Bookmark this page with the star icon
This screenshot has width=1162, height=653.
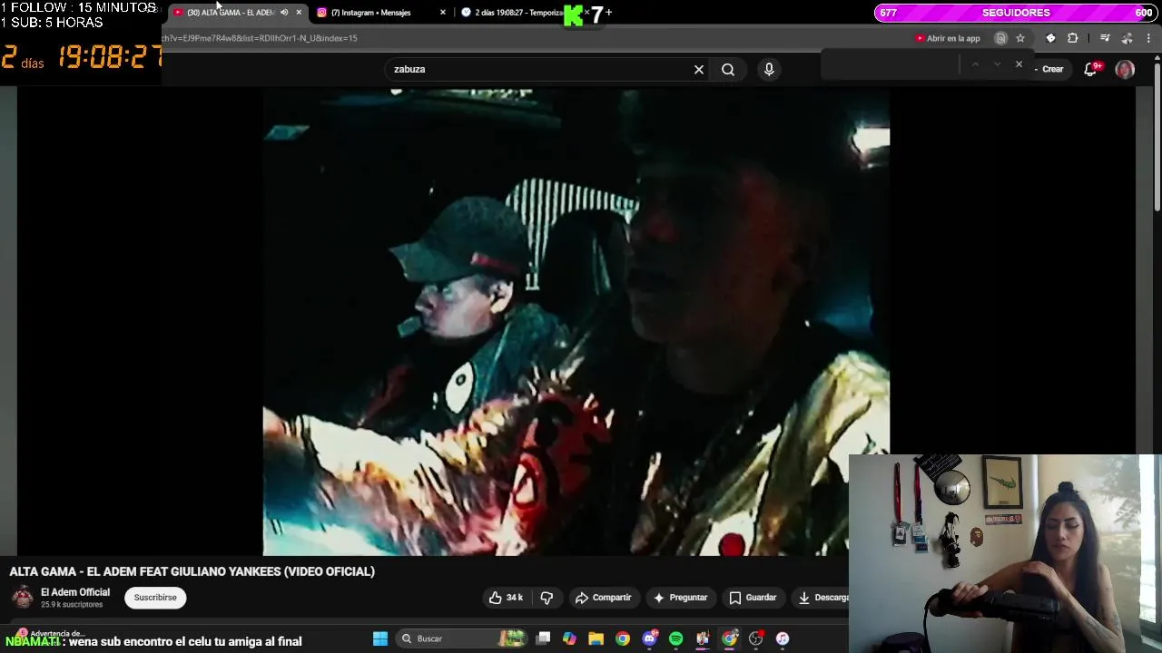(x=1020, y=38)
